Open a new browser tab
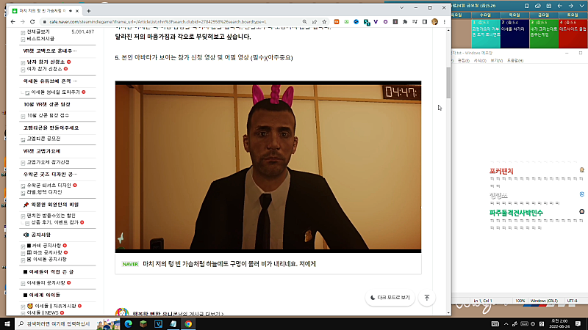Viewport: 588px width, 330px height. (x=88, y=11)
